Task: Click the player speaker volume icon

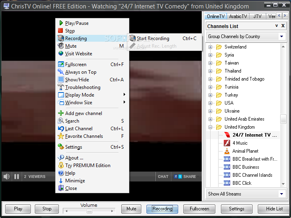Action: point(6,176)
